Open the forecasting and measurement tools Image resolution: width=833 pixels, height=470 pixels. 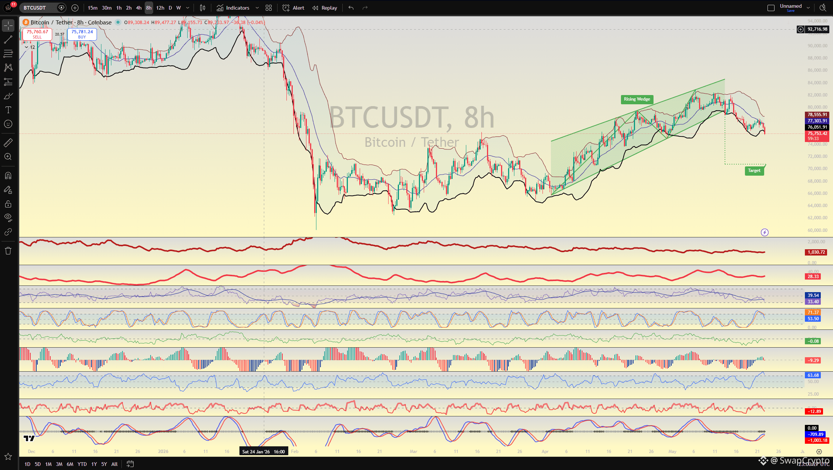tap(8, 82)
